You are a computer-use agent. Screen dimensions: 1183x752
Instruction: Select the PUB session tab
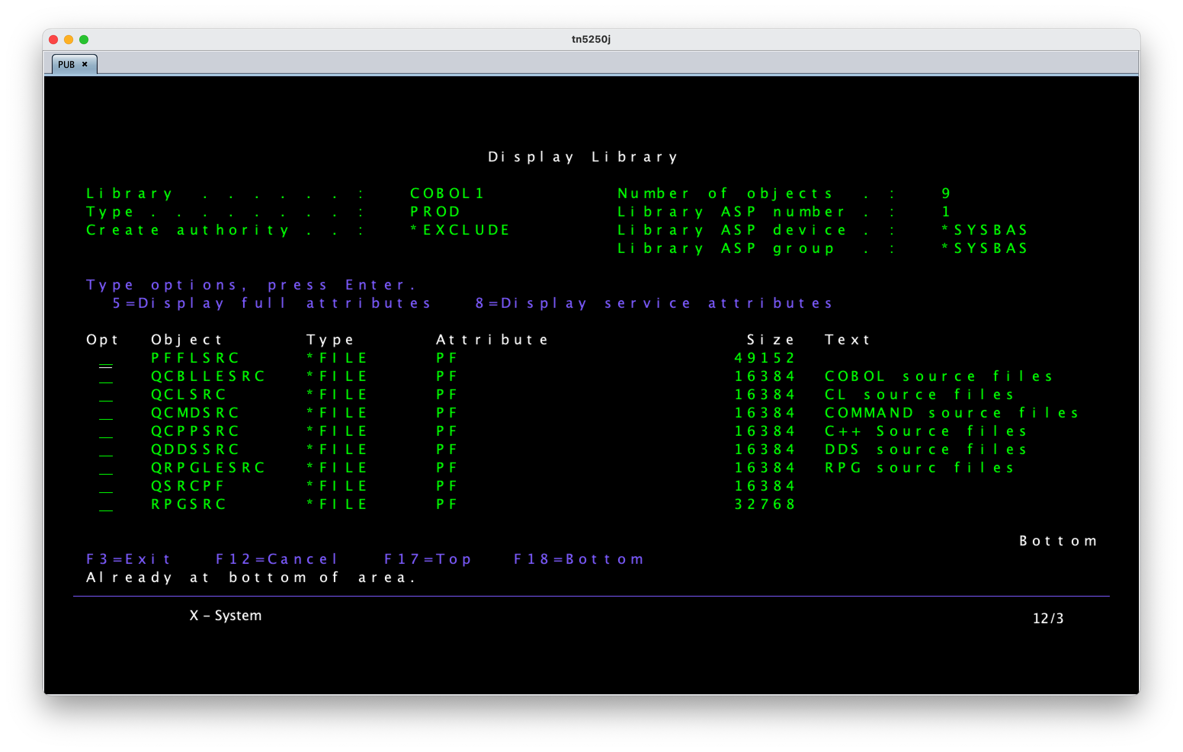pos(74,64)
